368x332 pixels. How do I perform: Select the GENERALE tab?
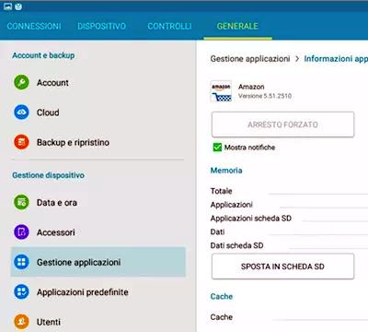[237, 26]
